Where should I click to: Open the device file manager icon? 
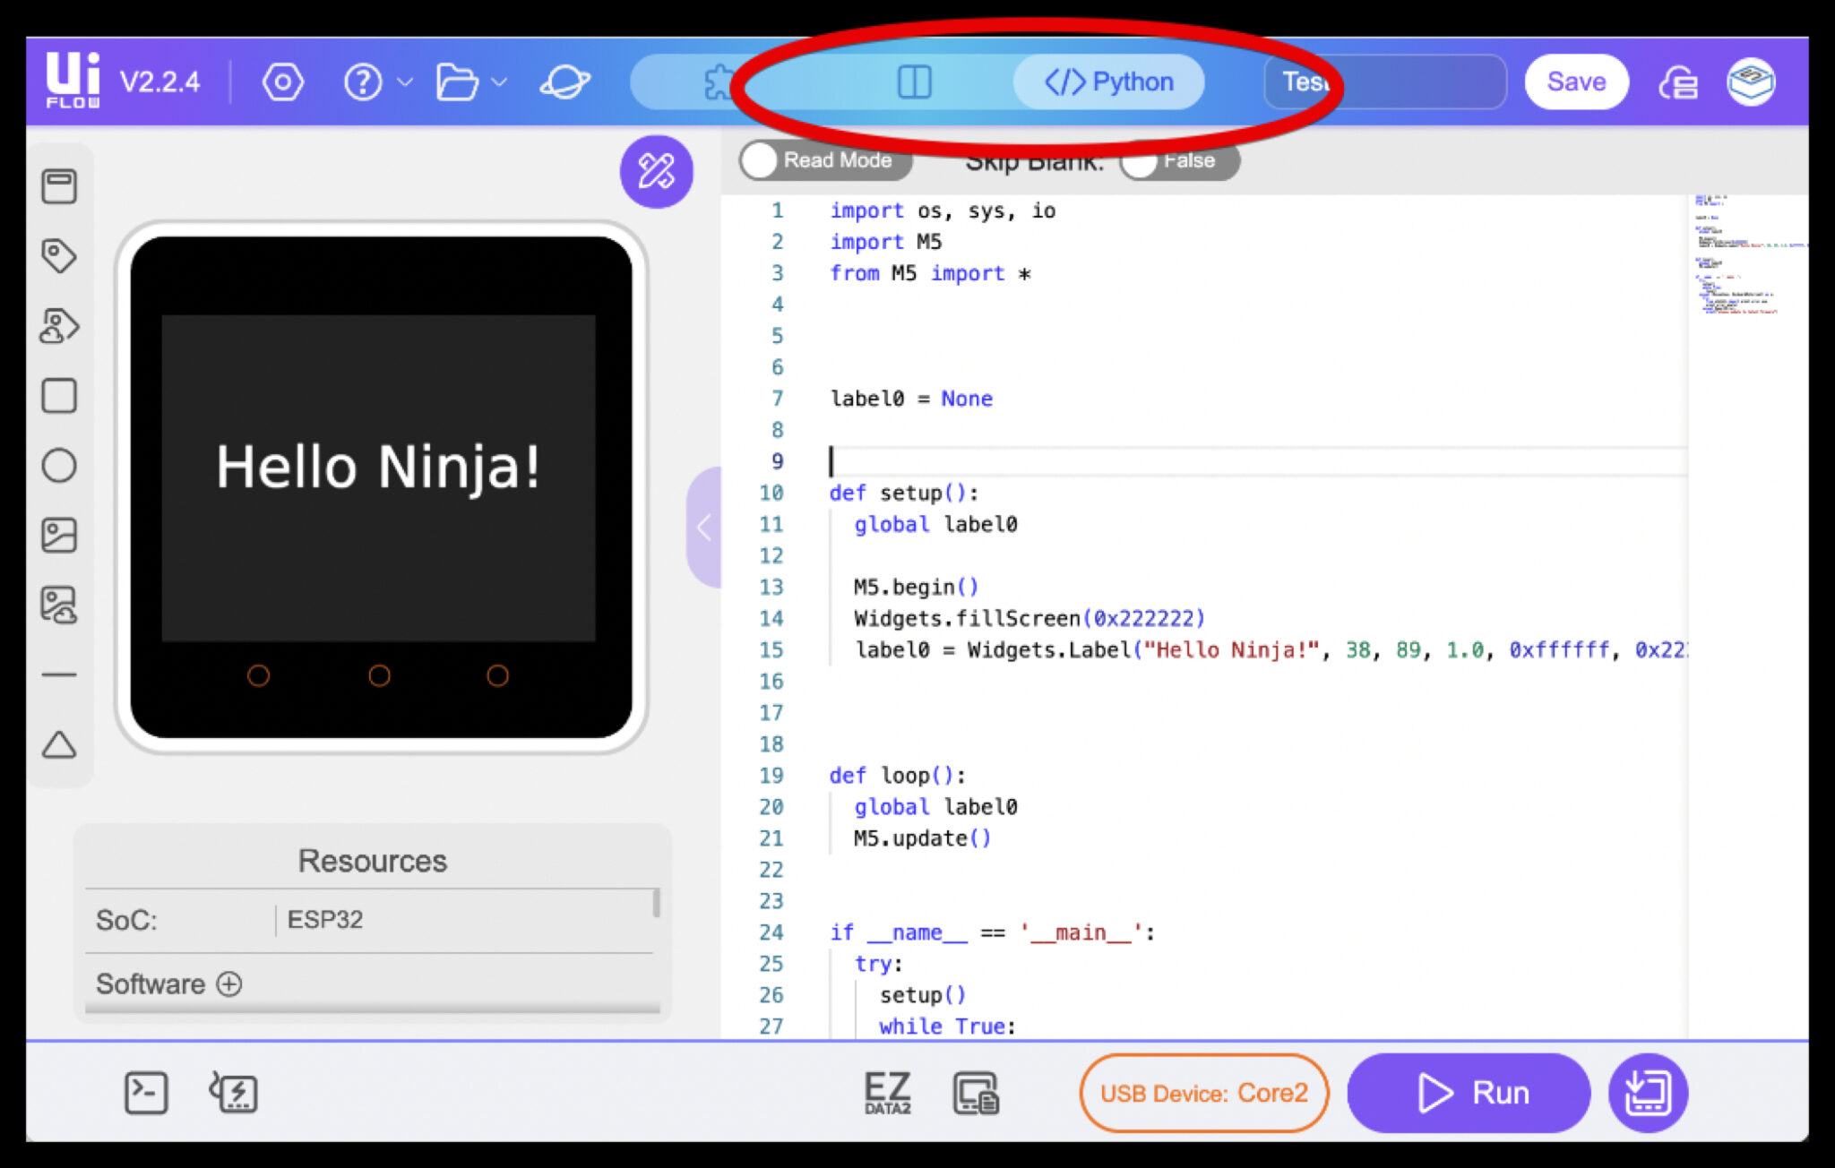[975, 1093]
